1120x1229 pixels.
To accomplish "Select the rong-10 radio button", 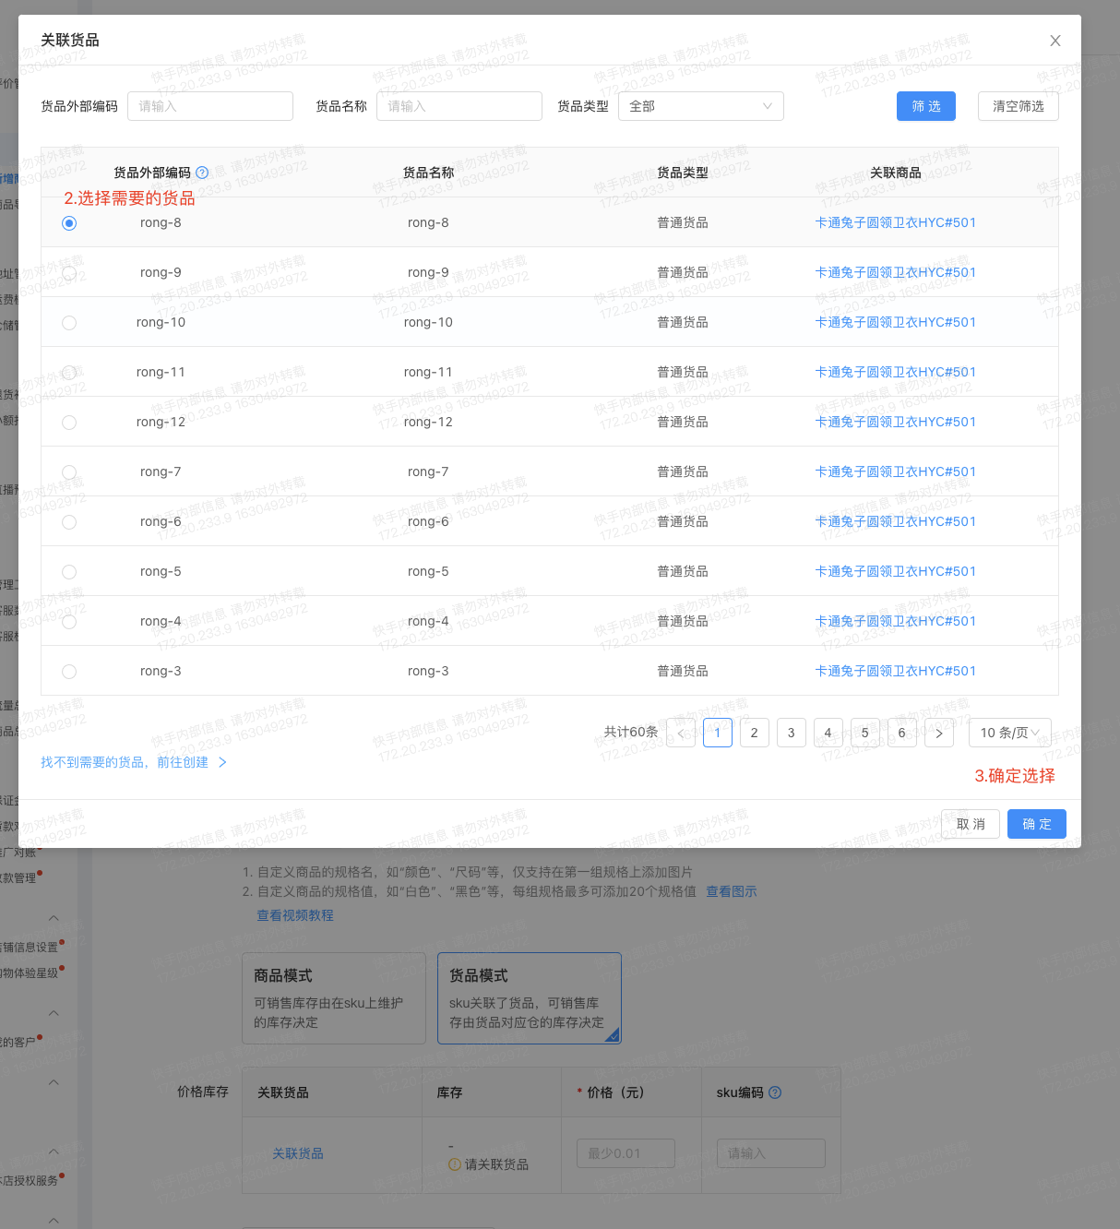I will click(69, 323).
